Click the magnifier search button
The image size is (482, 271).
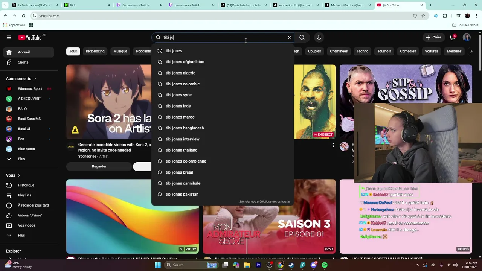coord(302,37)
